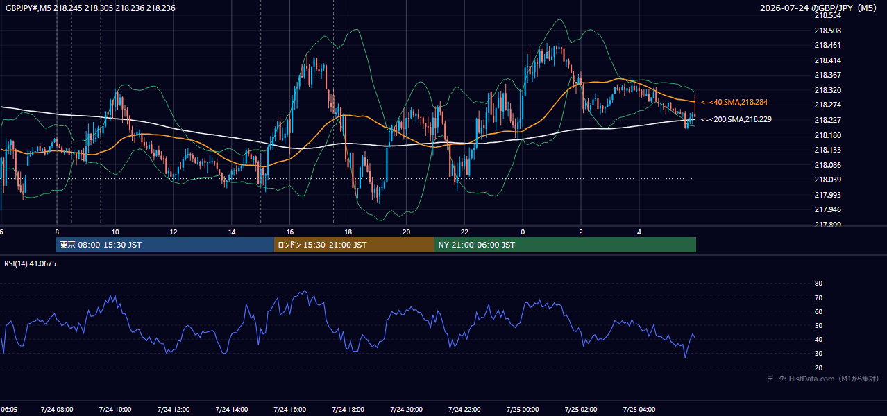Click price axis value 217.993

827,195
